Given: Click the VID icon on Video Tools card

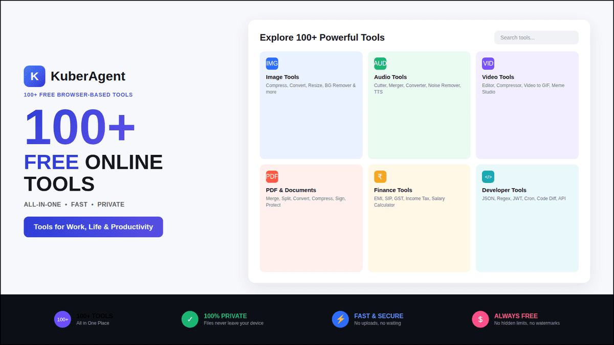Looking at the screenshot, I should (488, 63).
